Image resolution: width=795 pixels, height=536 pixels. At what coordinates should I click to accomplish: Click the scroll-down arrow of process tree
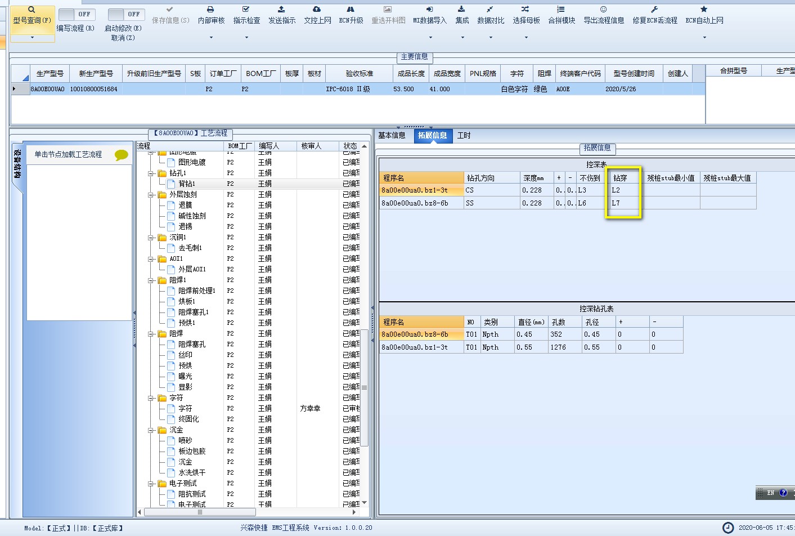click(364, 503)
